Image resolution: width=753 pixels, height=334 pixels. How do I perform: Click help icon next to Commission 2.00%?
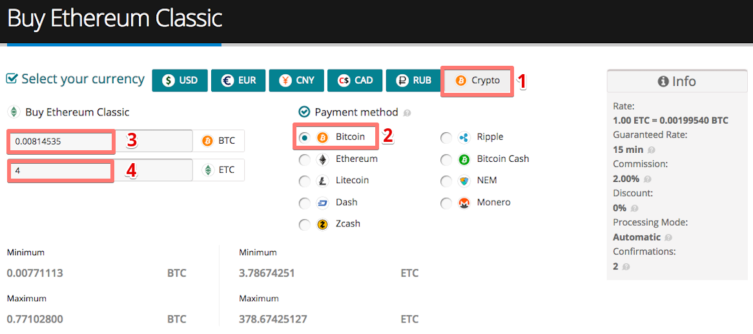pyautogui.click(x=647, y=180)
